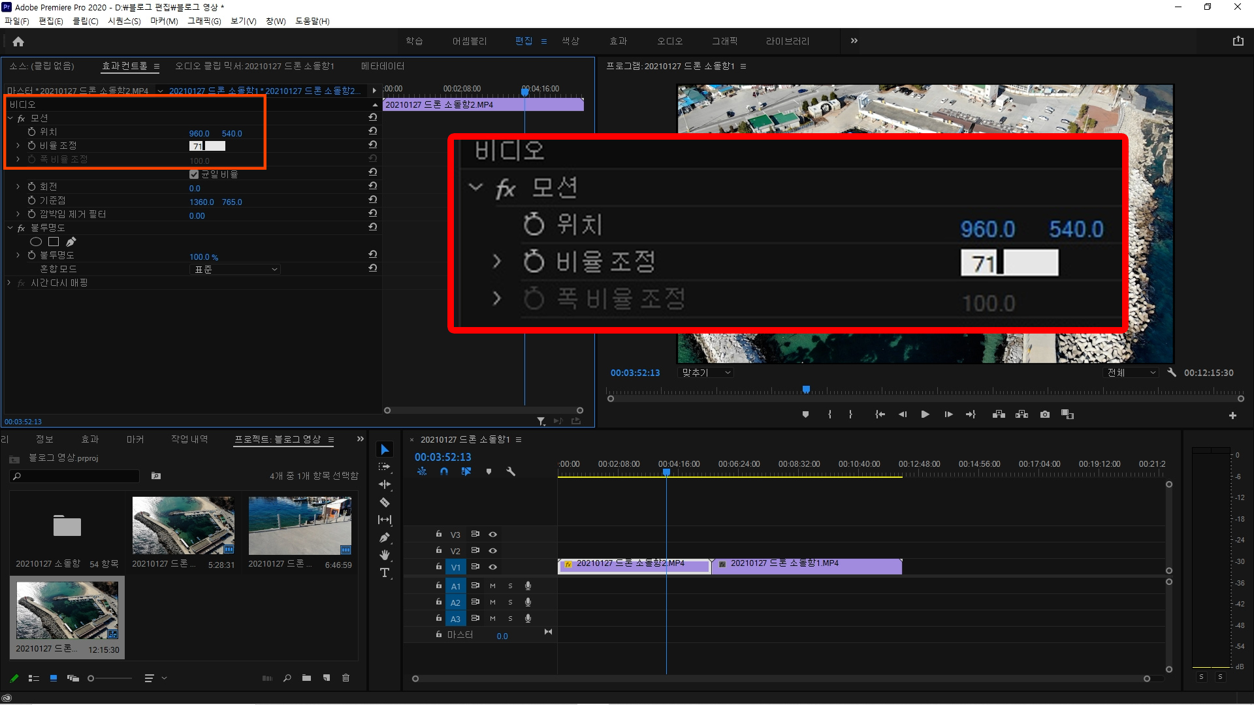Switch to the Color workspace tab

570,41
